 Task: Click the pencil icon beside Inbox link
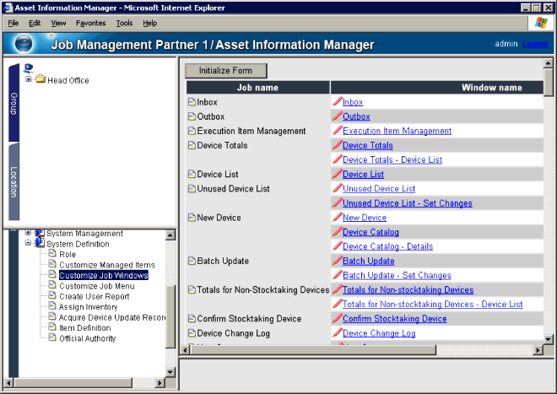point(338,102)
